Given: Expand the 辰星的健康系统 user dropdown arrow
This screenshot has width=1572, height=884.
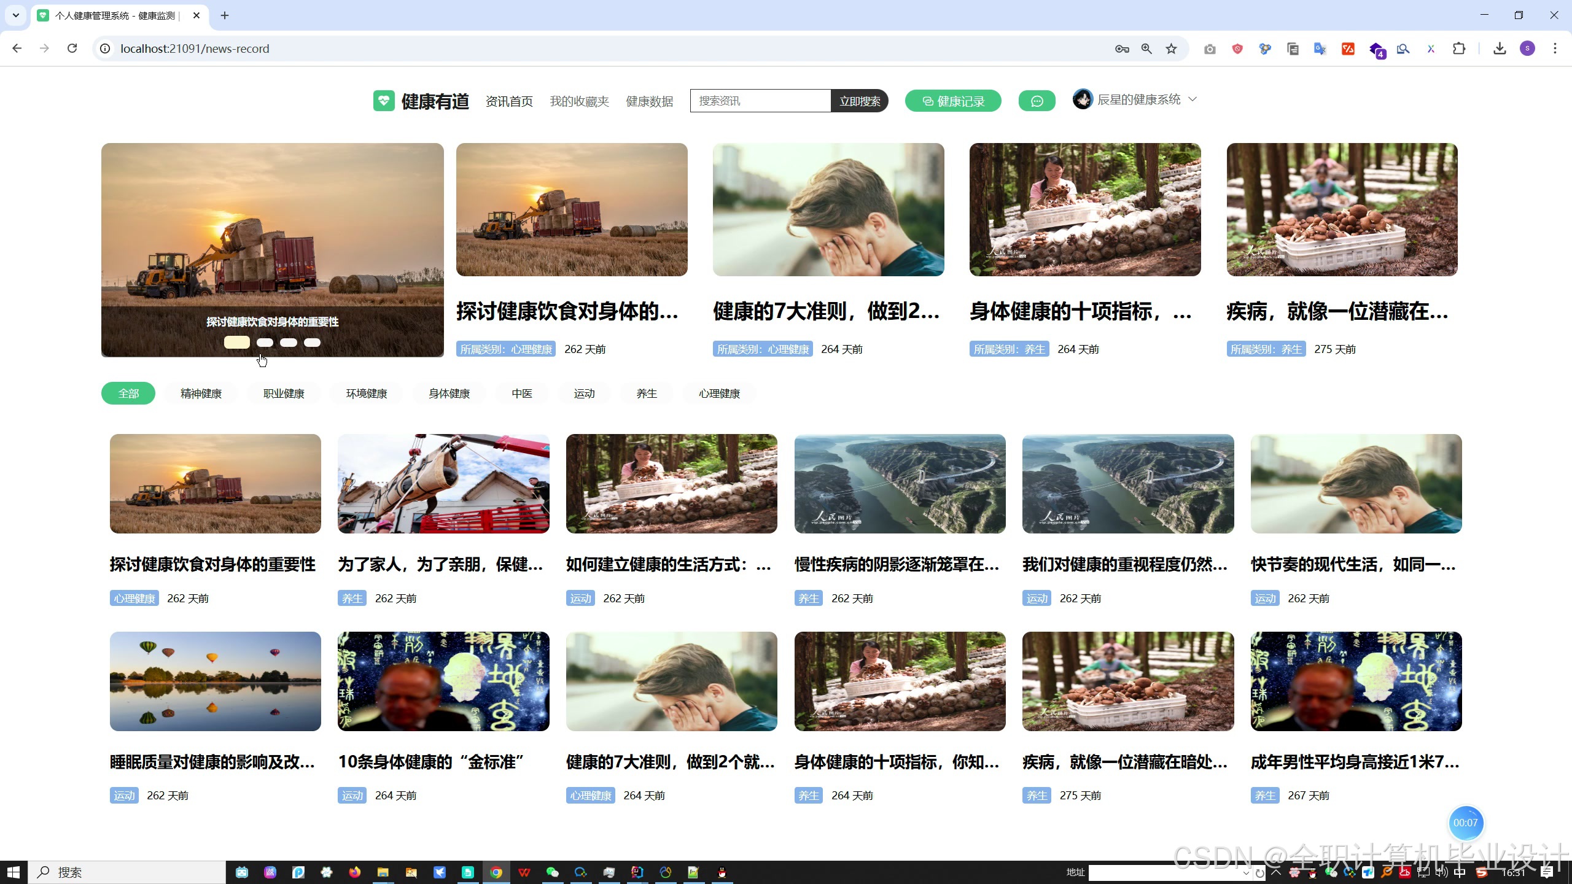Looking at the screenshot, I should tap(1193, 99).
